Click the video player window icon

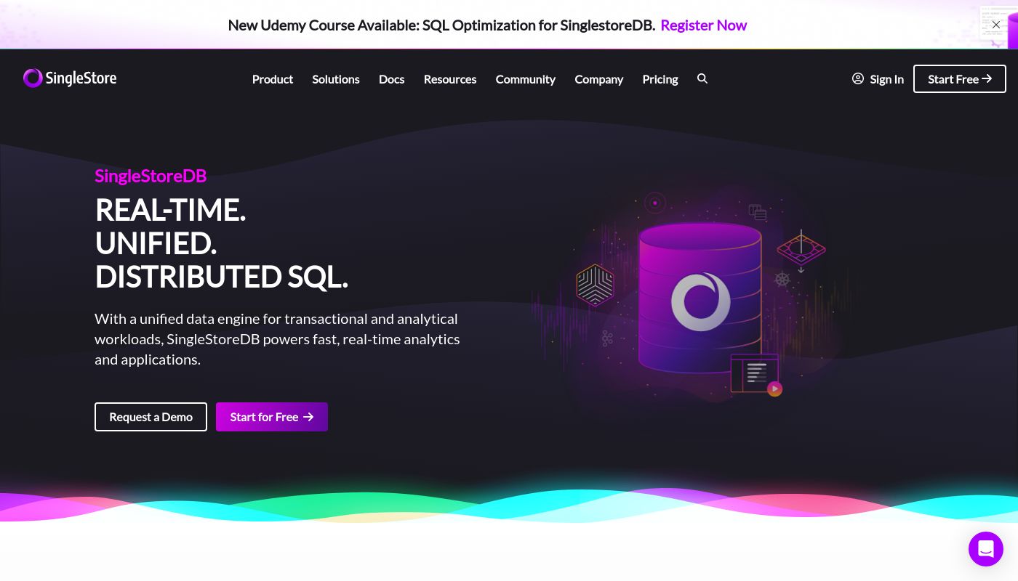(x=756, y=374)
